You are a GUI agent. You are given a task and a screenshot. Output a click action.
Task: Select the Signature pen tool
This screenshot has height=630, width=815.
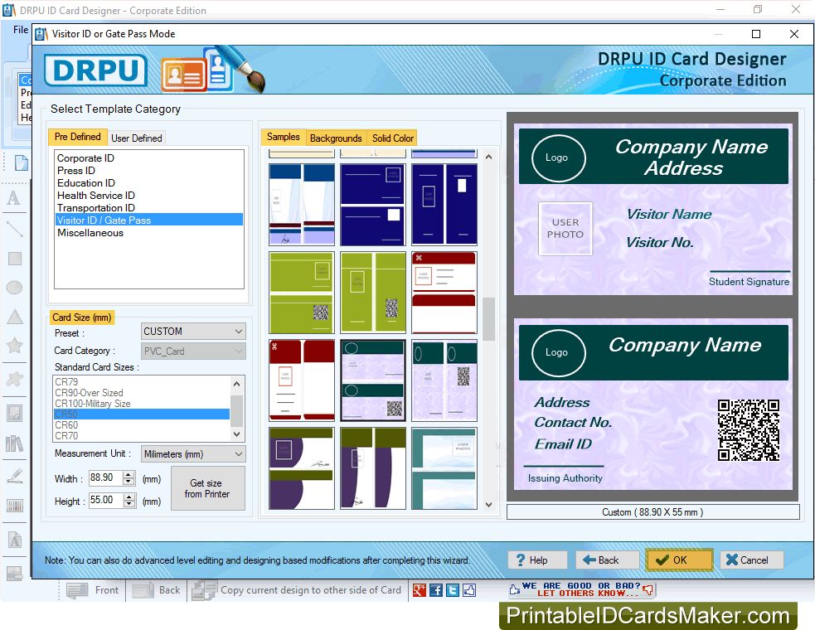(x=15, y=476)
